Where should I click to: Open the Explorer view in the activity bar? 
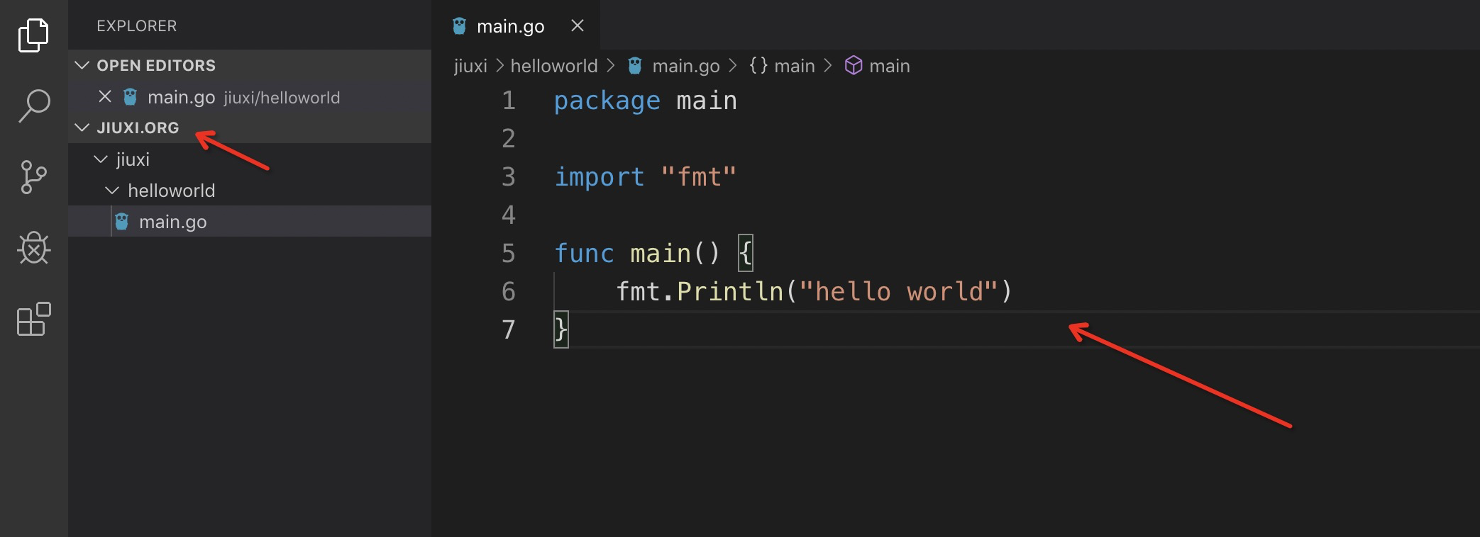[33, 35]
